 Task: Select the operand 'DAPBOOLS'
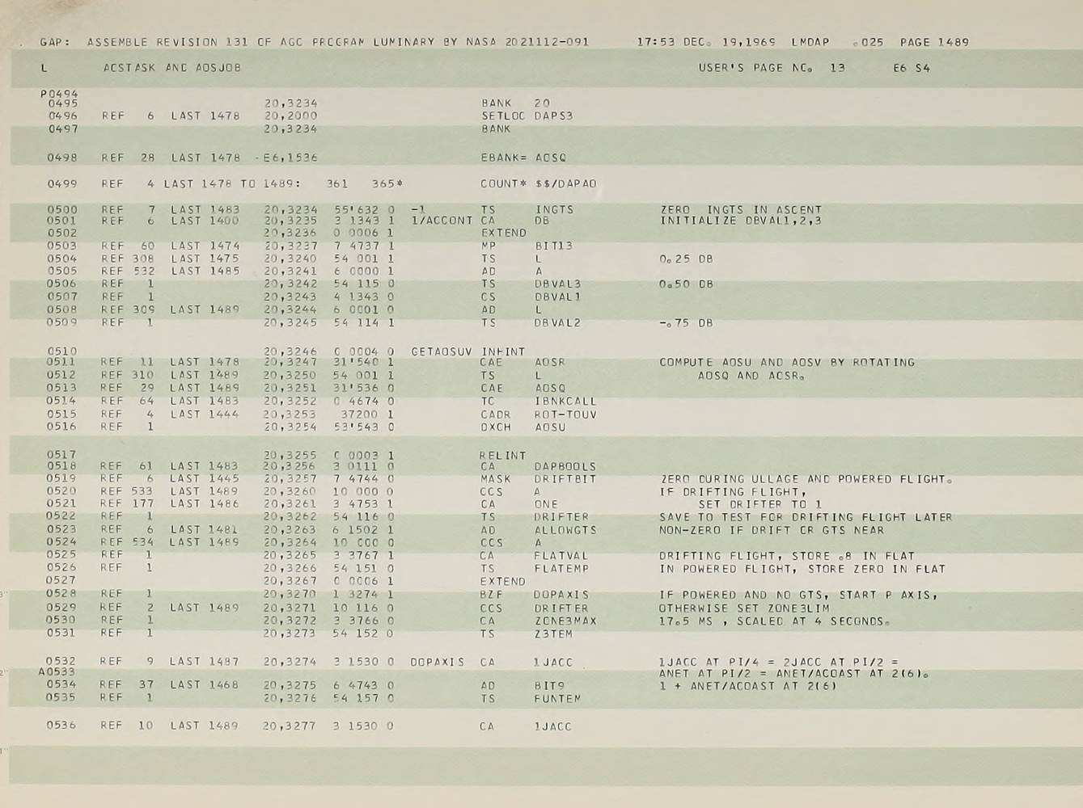point(565,466)
